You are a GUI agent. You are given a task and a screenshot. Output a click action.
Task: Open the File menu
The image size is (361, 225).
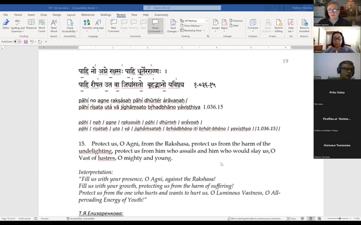tap(6, 15)
